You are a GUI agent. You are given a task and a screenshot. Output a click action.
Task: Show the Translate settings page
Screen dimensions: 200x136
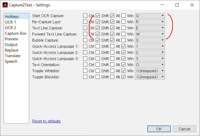pyautogui.click(x=16, y=56)
